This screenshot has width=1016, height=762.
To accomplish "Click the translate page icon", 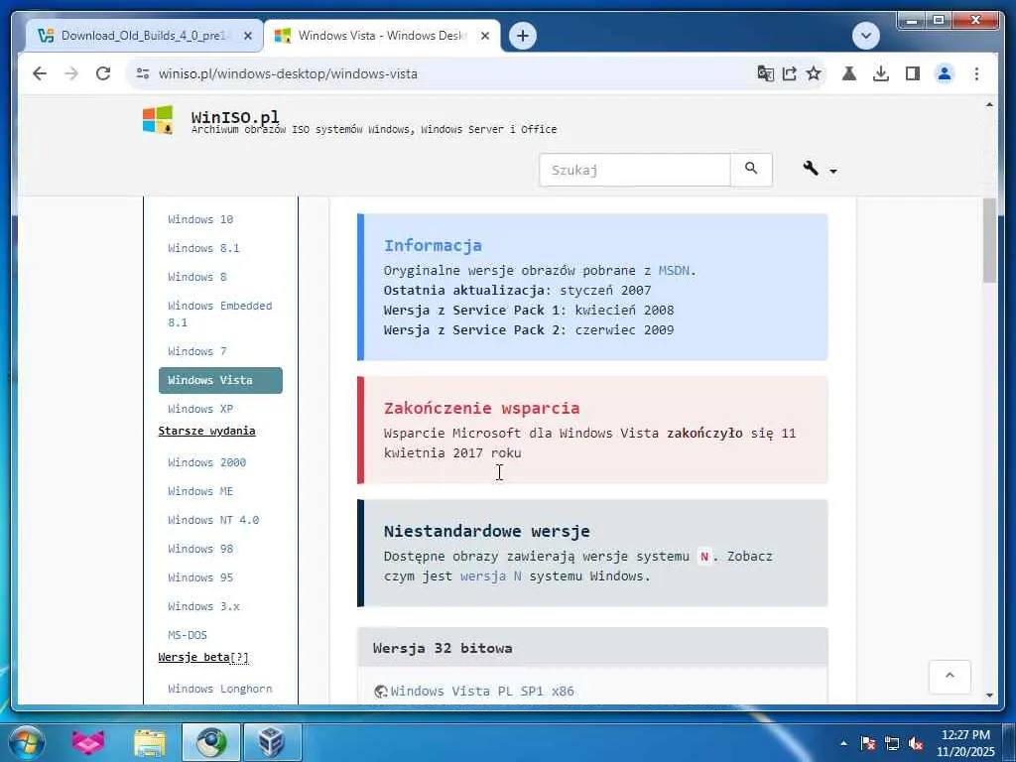I will (765, 73).
